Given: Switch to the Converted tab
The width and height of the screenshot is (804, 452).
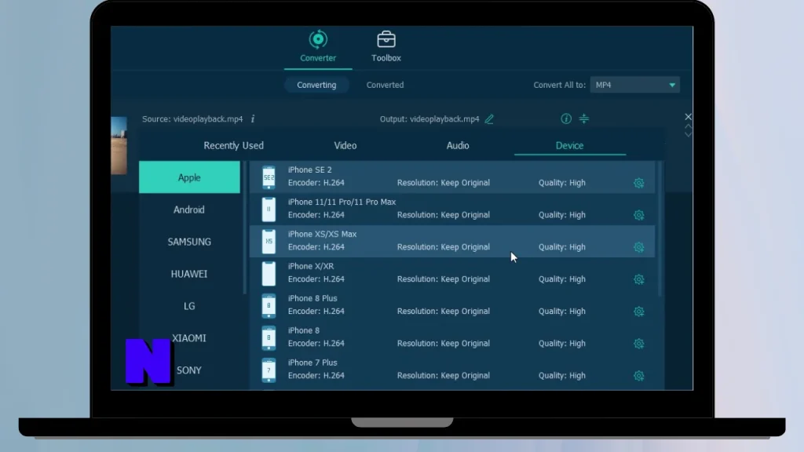Looking at the screenshot, I should (385, 85).
